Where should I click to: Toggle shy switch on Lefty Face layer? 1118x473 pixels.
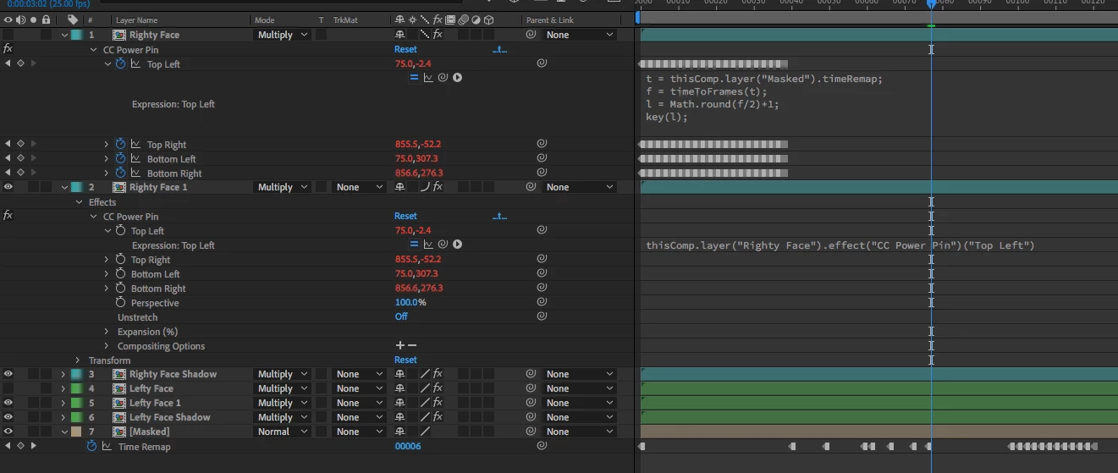(400, 388)
